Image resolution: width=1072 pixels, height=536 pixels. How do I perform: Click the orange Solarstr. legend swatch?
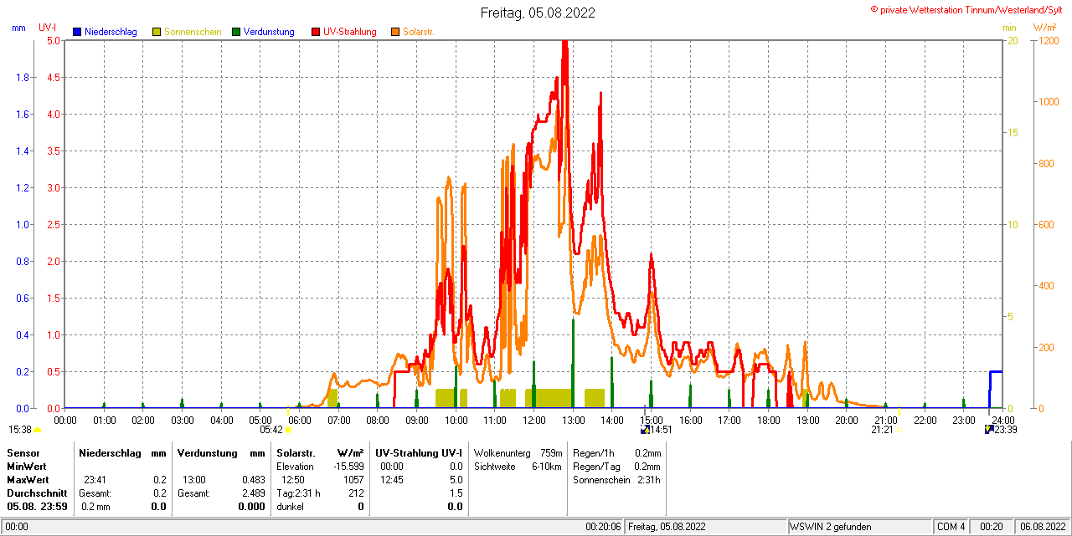click(x=395, y=32)
